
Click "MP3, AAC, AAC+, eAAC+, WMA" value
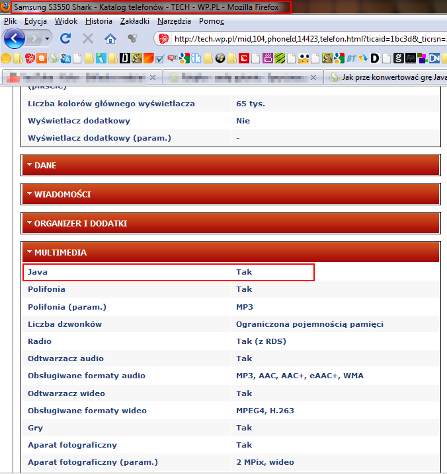pyautogui.click(x=300, y=376)
